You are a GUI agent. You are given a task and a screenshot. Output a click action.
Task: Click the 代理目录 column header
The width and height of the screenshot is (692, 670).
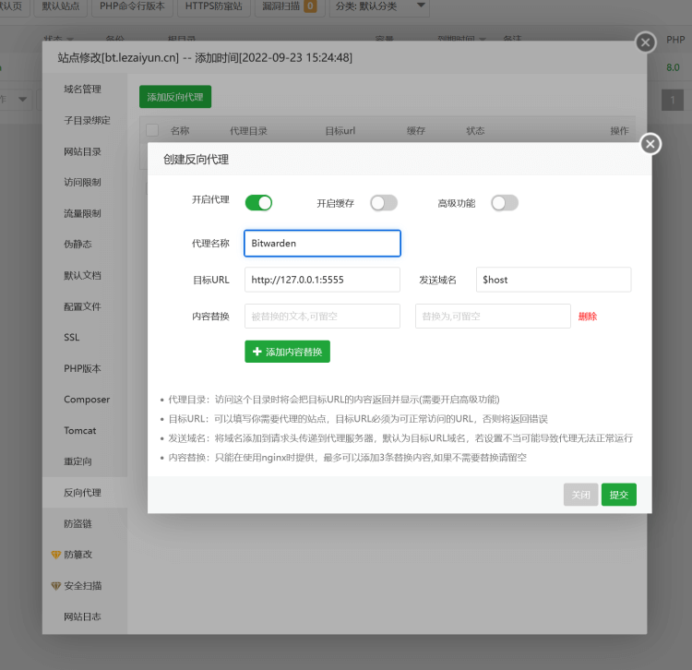pos(248,131)
